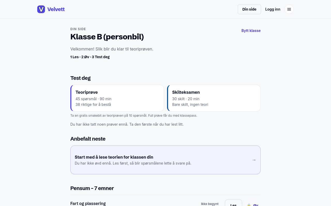Click the Veivett brand name
The width and height of the screenshot is (331, 206).
[56, 9]
